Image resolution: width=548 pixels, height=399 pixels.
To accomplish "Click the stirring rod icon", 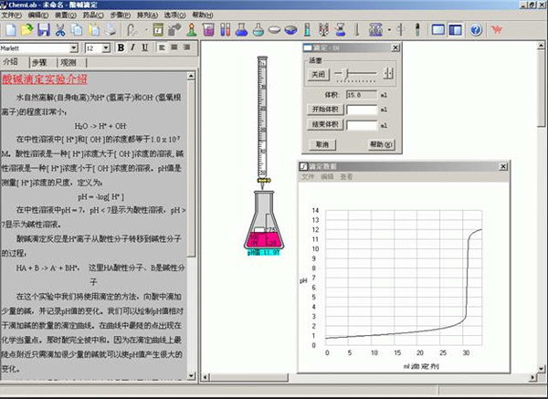I will 401,30.
